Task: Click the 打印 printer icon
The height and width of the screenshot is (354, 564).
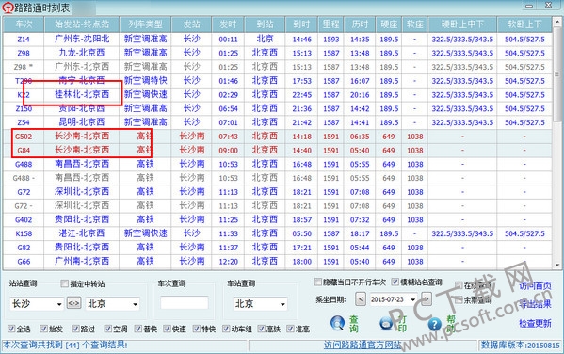Action: tap(386, 324)
